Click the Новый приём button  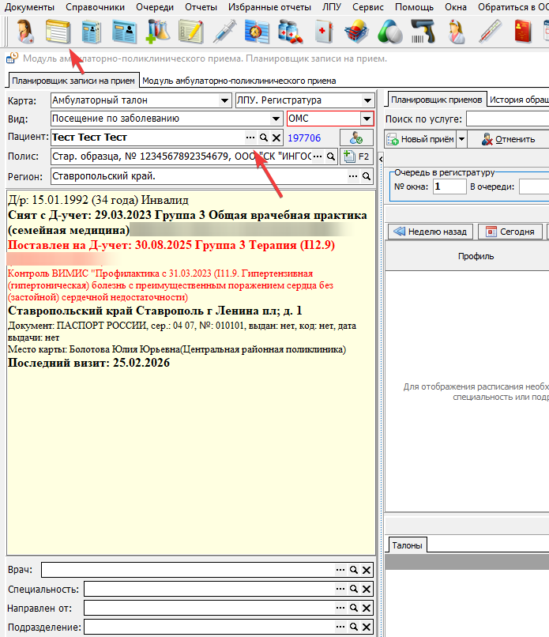coord(421,139)
